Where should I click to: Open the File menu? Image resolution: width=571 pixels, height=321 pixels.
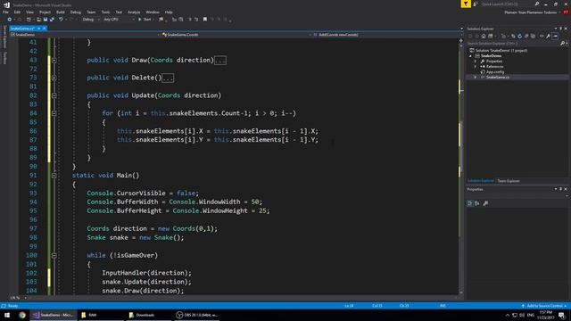(5, 12)
